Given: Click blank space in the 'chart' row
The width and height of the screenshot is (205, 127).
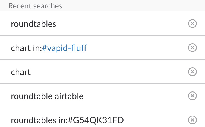Looking at the screenshot, I should [x=109, y=72].
